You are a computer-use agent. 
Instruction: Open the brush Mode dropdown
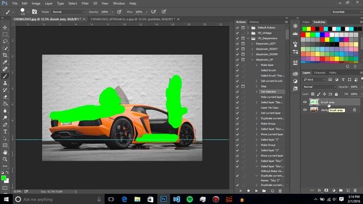point(68,12)
